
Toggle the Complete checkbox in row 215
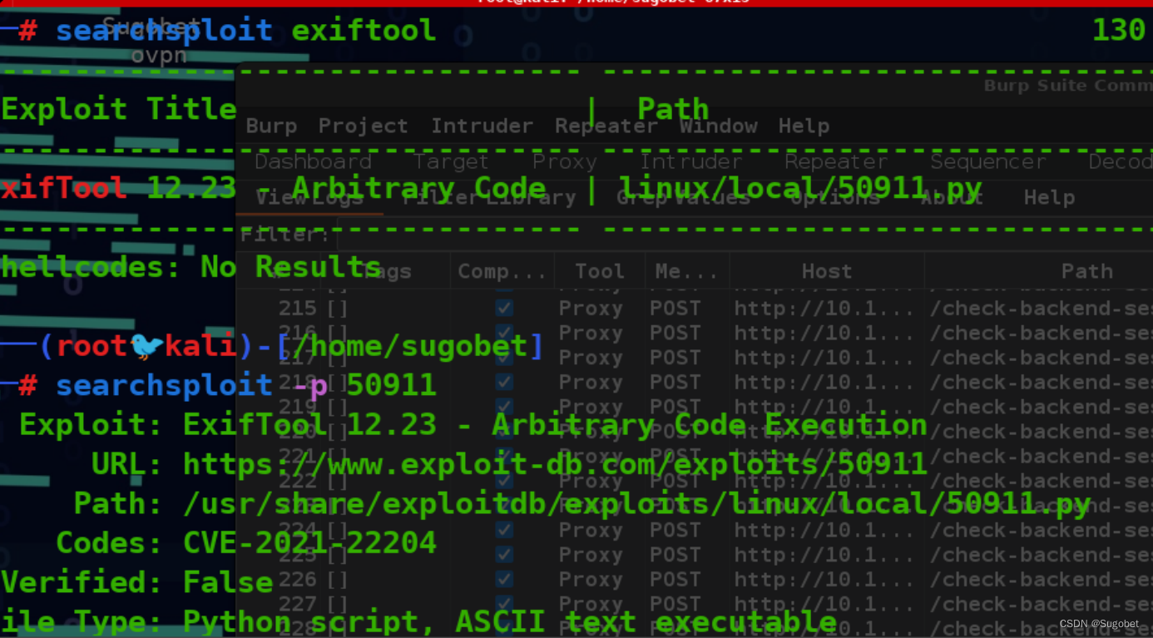[504, 308]
